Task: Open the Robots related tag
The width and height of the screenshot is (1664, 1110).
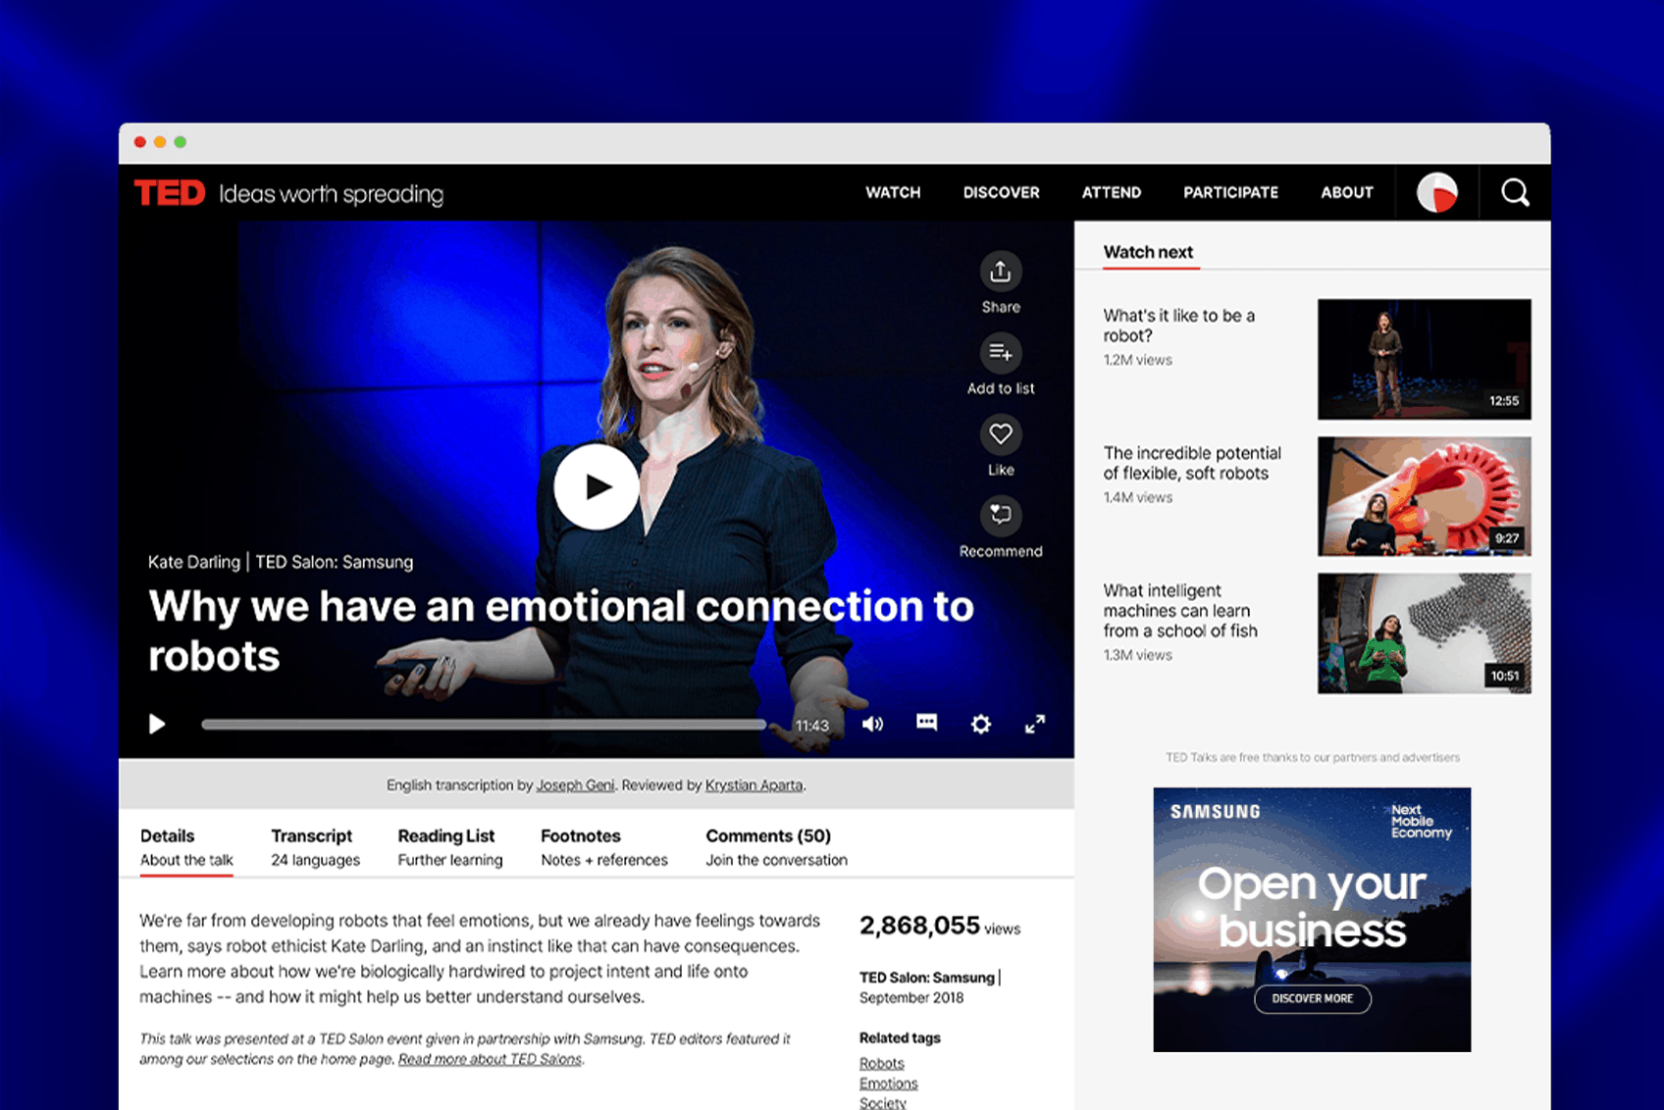Action: pyautogui.click(x=881, y=1063)
